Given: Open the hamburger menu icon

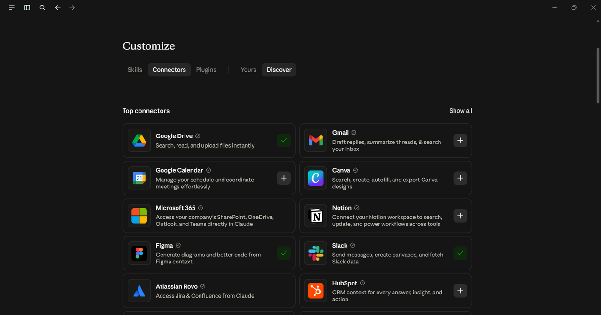Looking at the screenshot, I should 12,7.
